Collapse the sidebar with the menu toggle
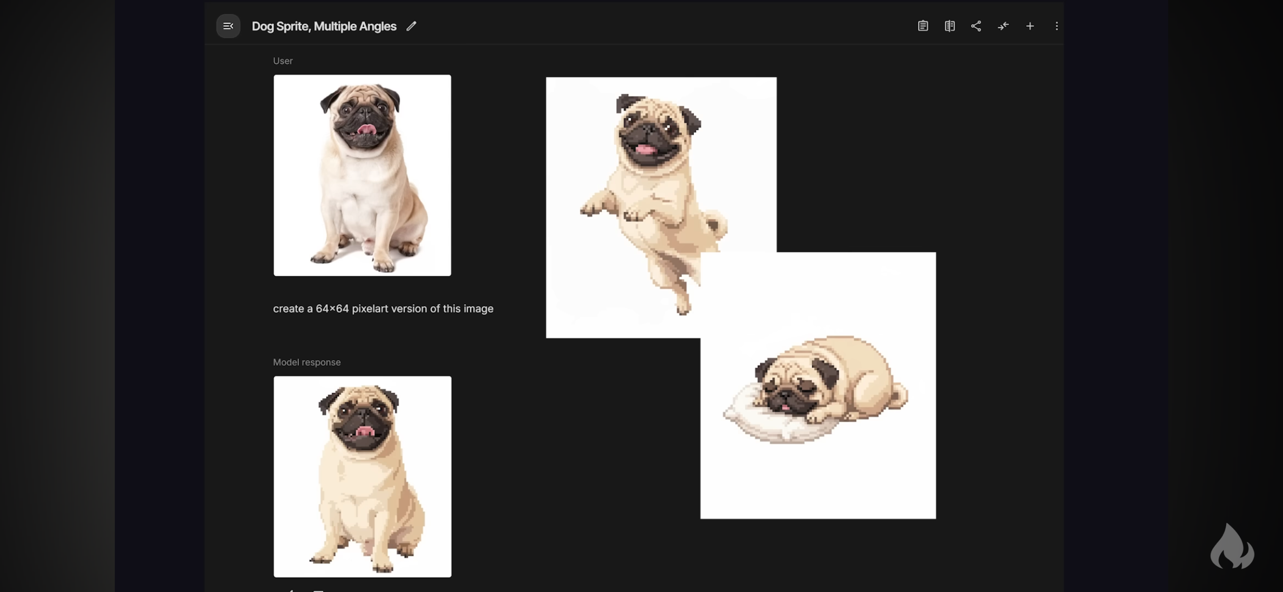The image size is (1283, 592). point(228,26)
